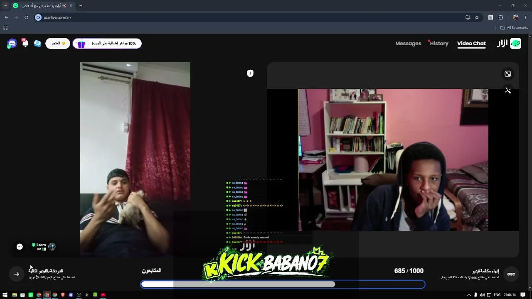Open File Explorer from the taskbar

15,295
